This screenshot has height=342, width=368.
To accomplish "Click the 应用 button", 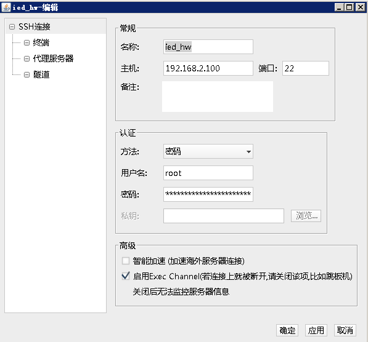I will point(316,330).
